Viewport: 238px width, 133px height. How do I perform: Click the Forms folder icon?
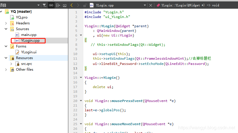tap(12, 46)
